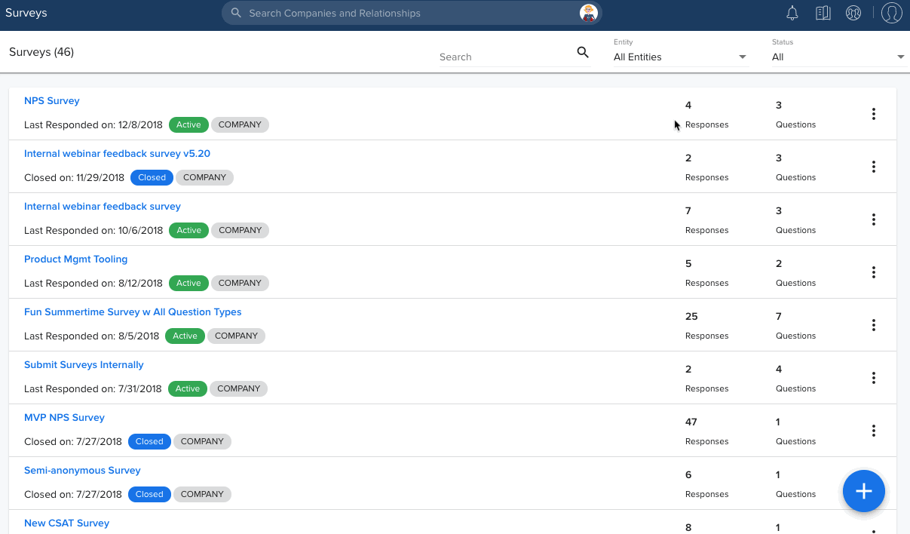Open options for Internal webinar feedback survey (7 responses)
The image size is (910, 534).
click(874, 219)
